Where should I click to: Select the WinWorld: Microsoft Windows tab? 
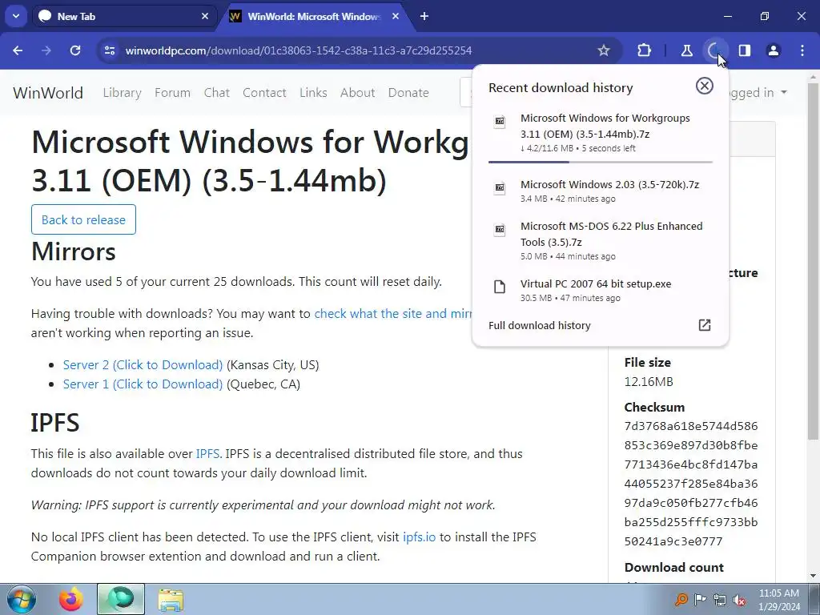pyautogui.click(x=315, y=16)
